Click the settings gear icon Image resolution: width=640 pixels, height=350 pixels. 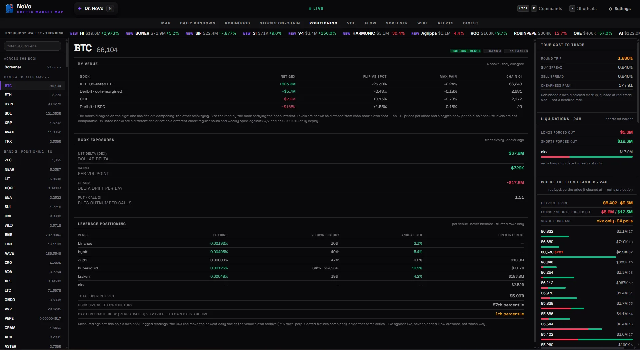point(610,9)
